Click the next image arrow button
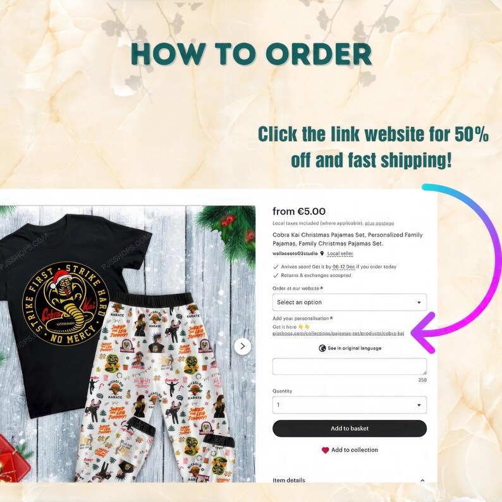Image resolution: width=502 pixels, height=502 pixels. pos(242,346)
